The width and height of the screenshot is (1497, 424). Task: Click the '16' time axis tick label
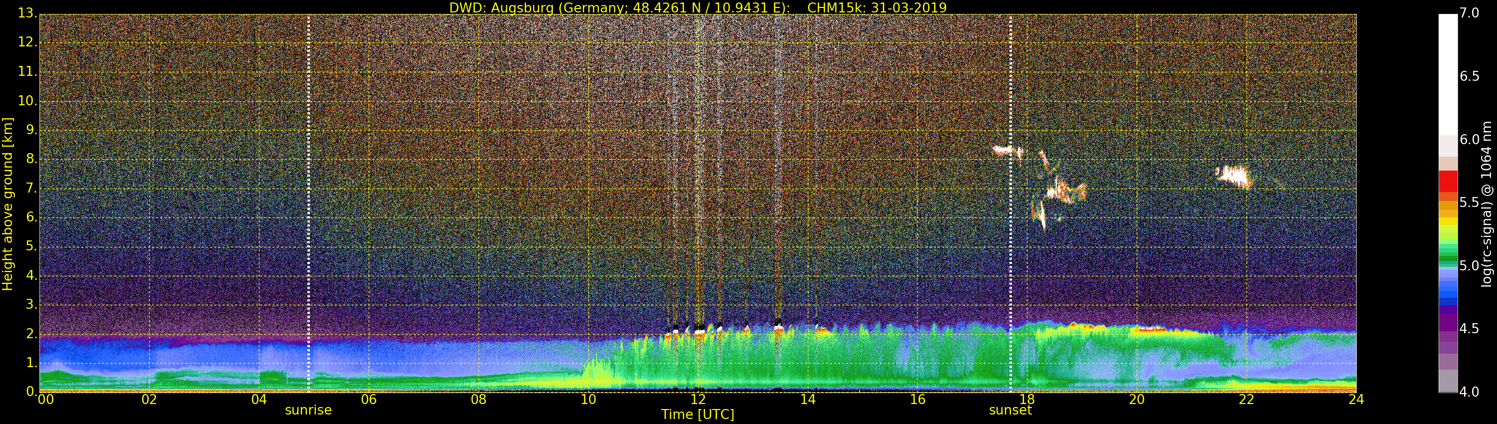pyautogui.click(x=918, y=399)
